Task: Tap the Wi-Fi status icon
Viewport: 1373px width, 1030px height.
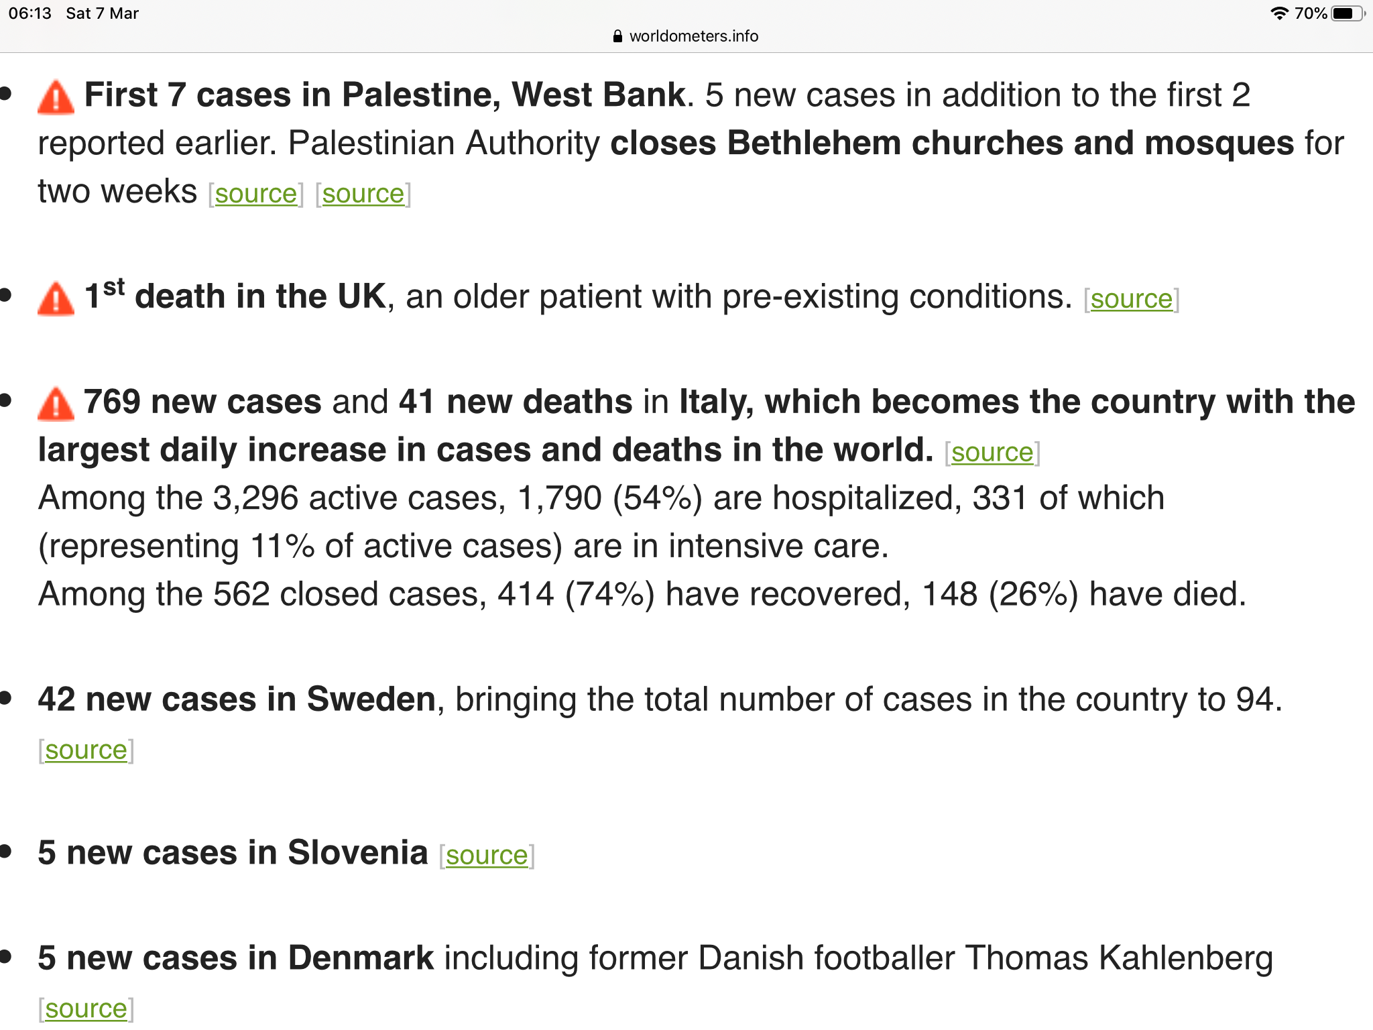Action: [x=1279, y=13]
